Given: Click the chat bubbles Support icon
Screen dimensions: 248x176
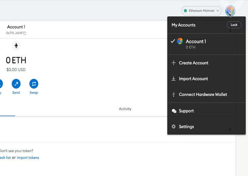Looking at the screenshot, I should 174,111.
